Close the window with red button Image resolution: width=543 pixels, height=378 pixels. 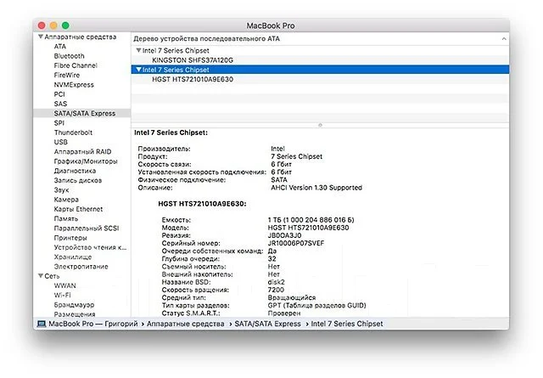click(x=42, y=25)
